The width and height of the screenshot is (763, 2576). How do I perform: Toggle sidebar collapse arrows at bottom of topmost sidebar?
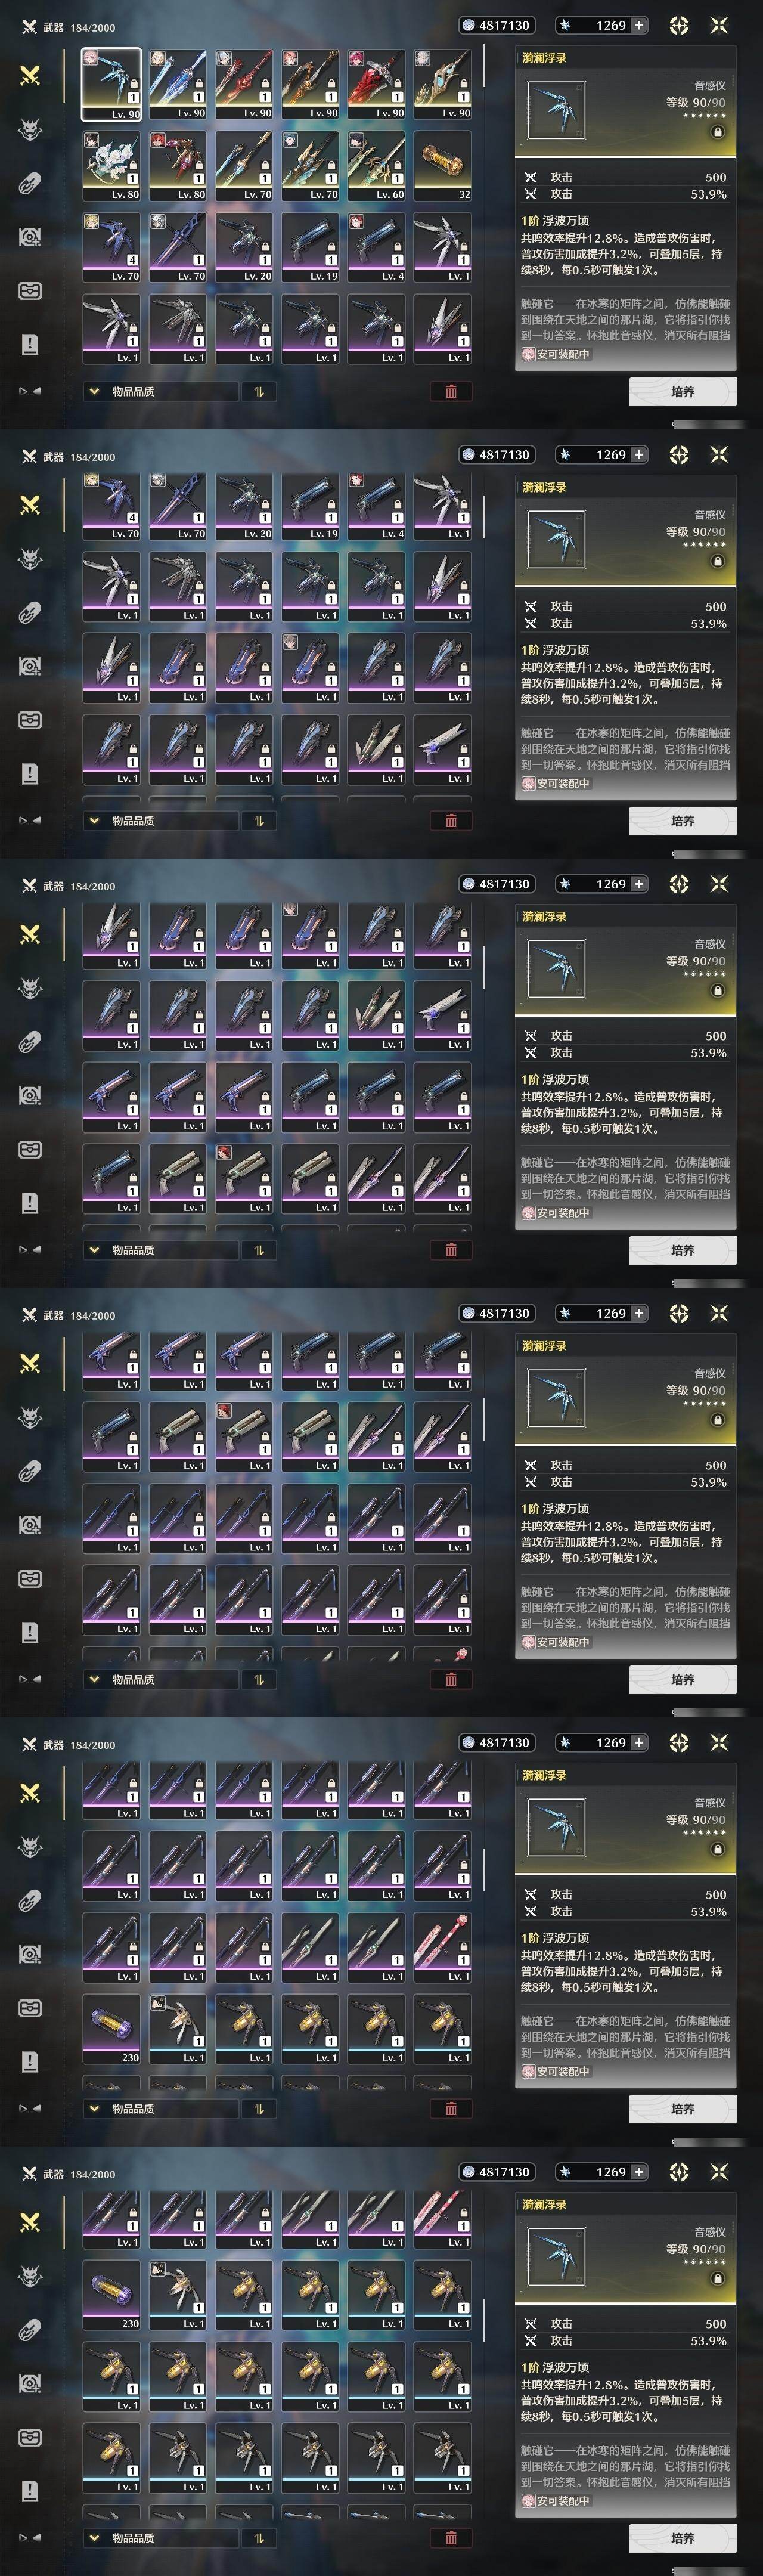coord(29,391)
